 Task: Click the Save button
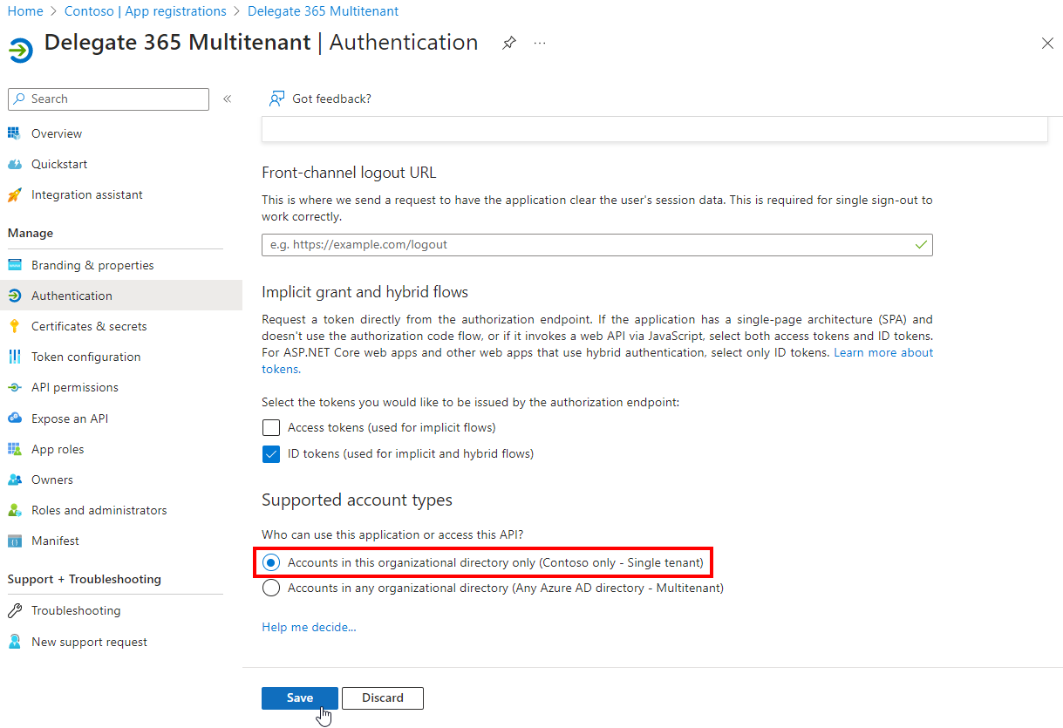(x=299, y=697)
